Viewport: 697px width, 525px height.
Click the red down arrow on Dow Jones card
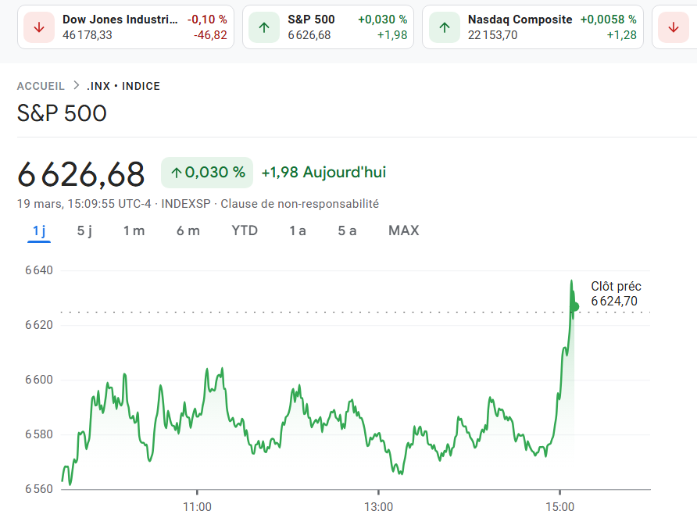(39, 27)
